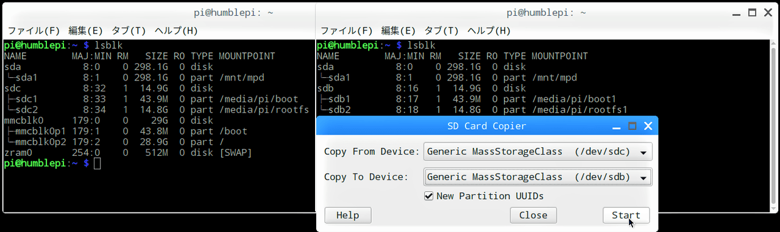Toggle the New Partition UUIDs checkbox

tap(429, 196)
